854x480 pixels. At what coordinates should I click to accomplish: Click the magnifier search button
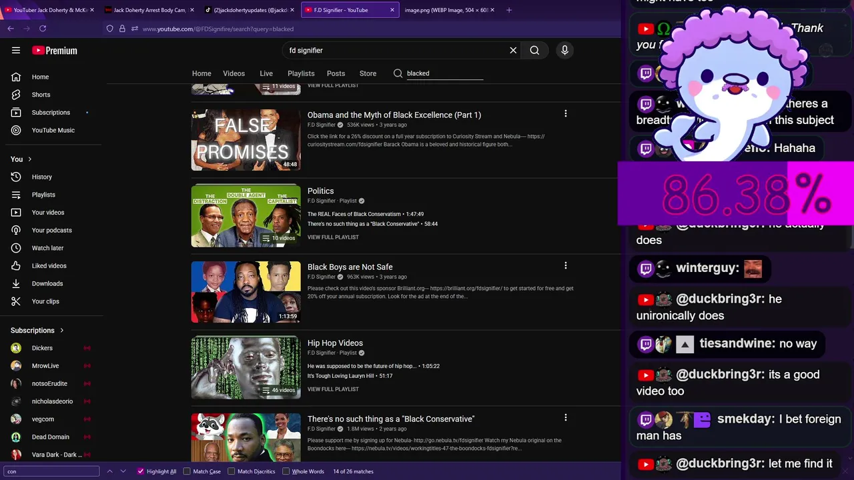[x=534, y=50]
